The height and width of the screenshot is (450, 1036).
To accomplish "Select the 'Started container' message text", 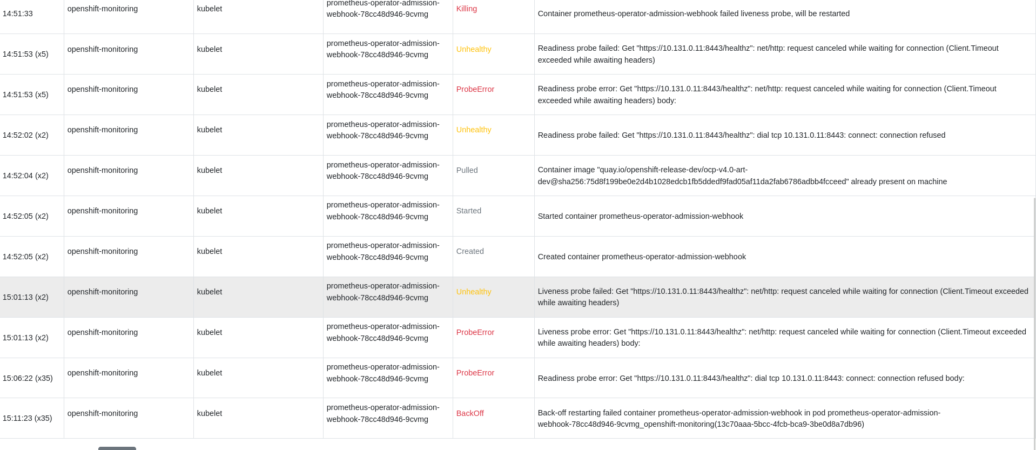I will (x=640, y=216).
